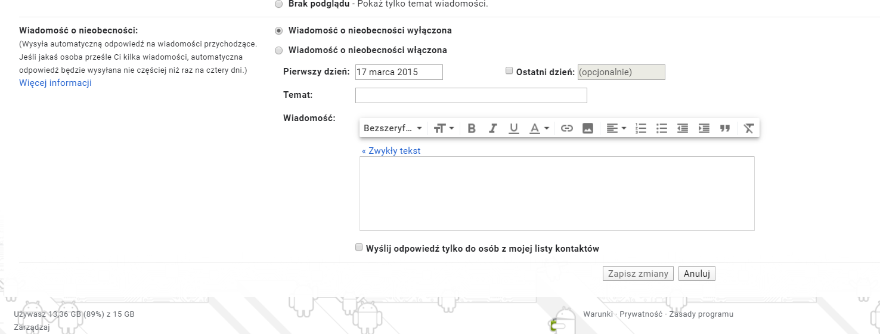880x334 pixels.
Task: Apply italic formatting icon
Action: (x=492, y=128)
